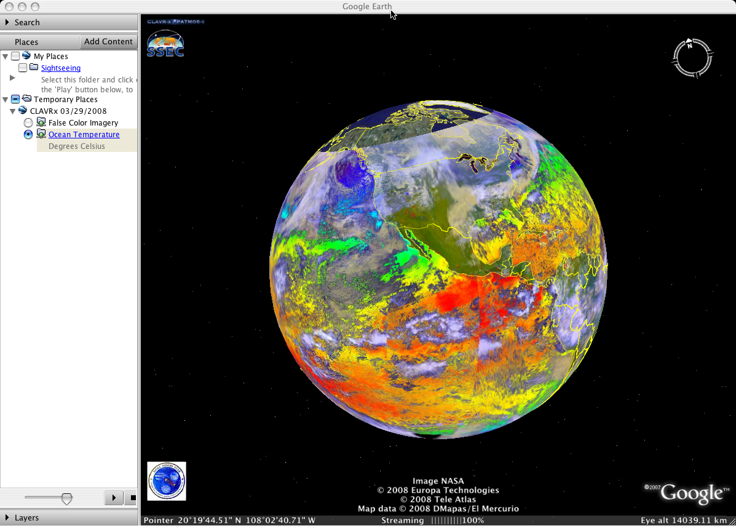
Task: Check the My Places checkbox
Action: point(15,57)
